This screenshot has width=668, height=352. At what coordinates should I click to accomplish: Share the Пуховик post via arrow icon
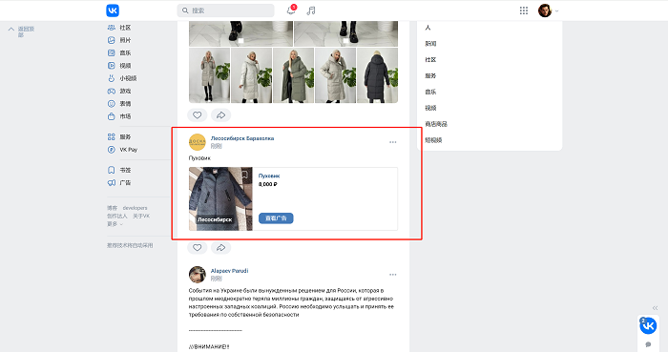point(220,247)
